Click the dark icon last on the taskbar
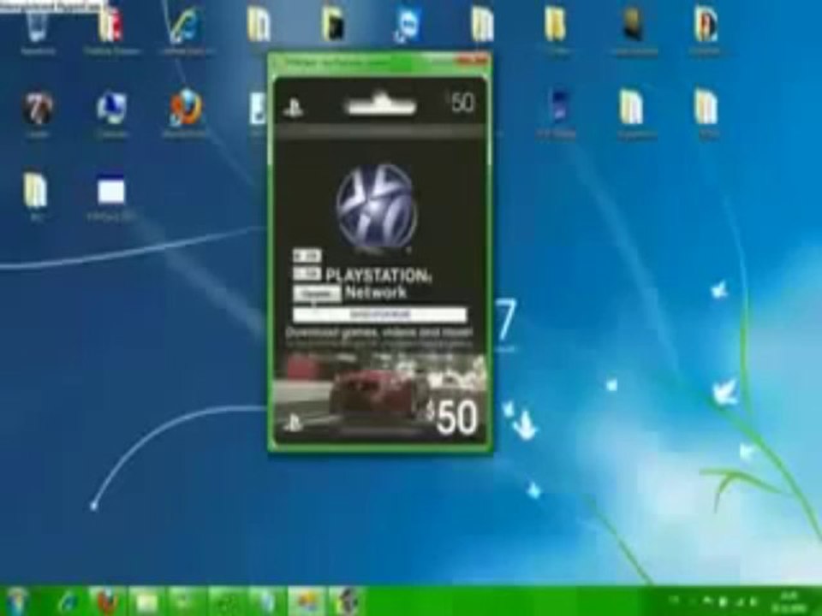Screen dimensions: 822x616 [345, 601]
